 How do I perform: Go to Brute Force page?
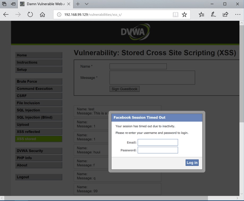(x=39, y=81)
